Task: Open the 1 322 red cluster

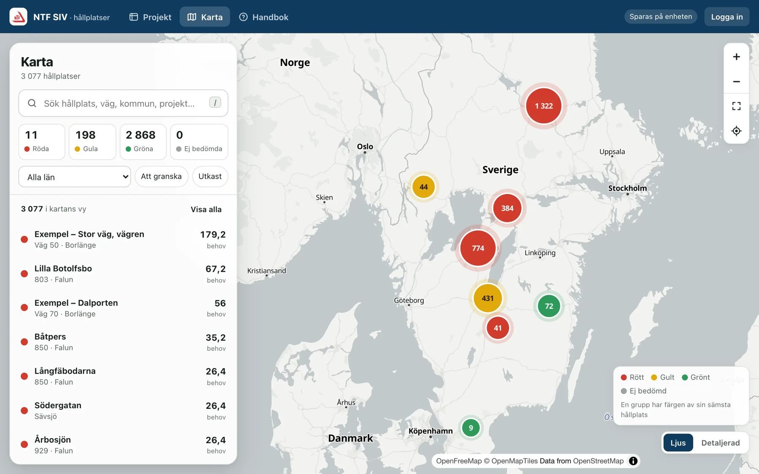Action: pyautogui.click(x=544, y=106)
